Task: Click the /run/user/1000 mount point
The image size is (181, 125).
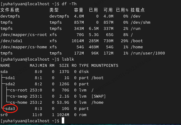Action: [148, 53]
